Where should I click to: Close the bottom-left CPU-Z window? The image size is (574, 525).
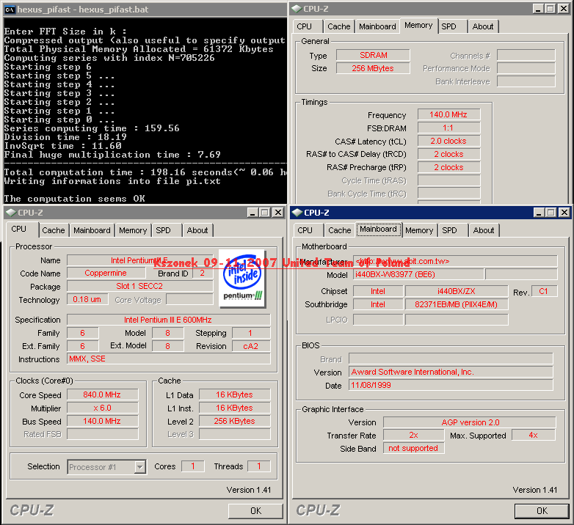[278, 213]
